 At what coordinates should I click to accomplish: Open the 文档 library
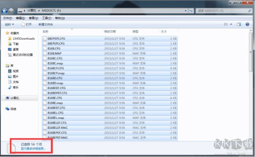[13, 82]
